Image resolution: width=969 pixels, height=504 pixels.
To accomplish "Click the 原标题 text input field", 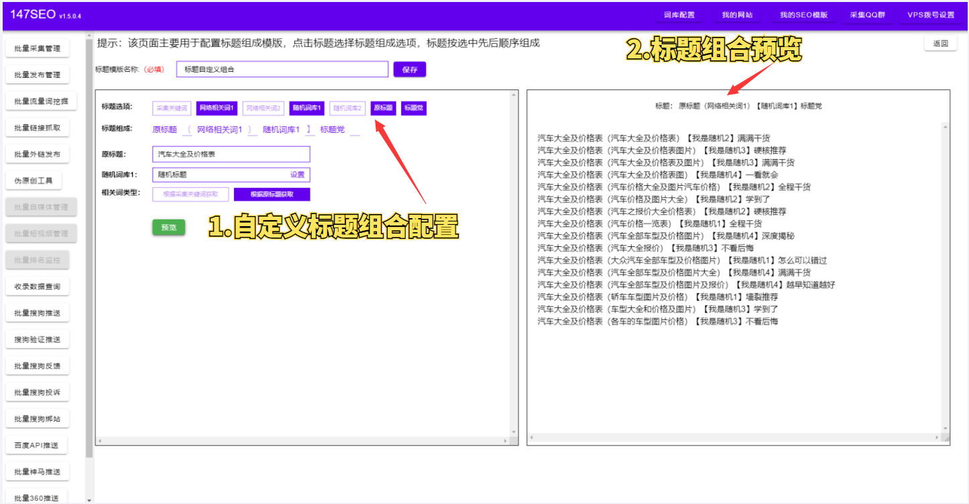I will (231, 154).
